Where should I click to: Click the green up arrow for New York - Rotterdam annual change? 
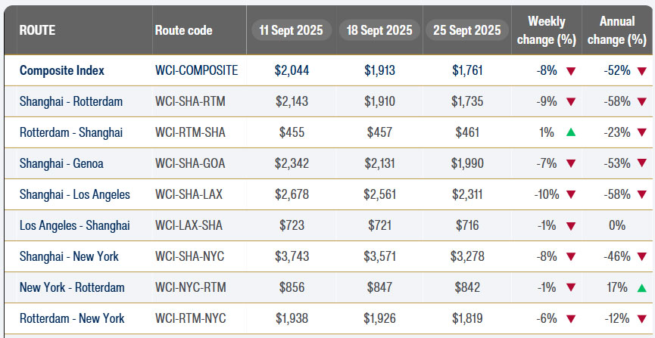tap(641, 287)
